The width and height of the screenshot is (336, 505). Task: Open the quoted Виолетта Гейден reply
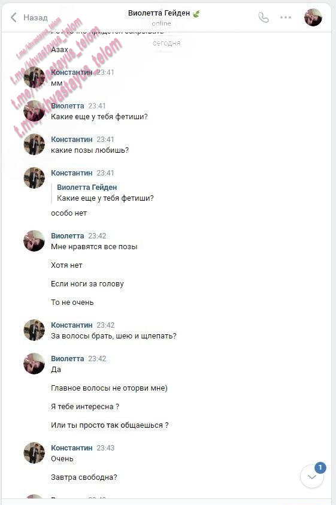[x=105, y=193]
